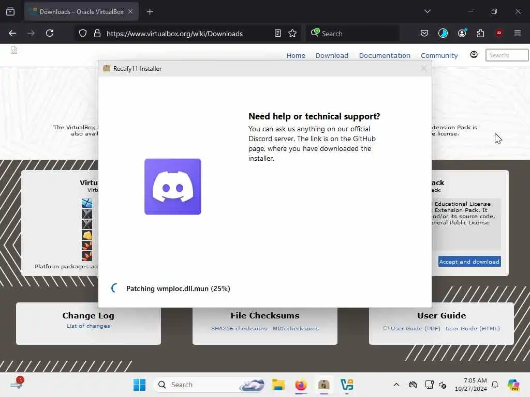This screenshot has height=397, width=530.
Task: Click the VirtualBox site Search field
Action: (x=507, y=55)
